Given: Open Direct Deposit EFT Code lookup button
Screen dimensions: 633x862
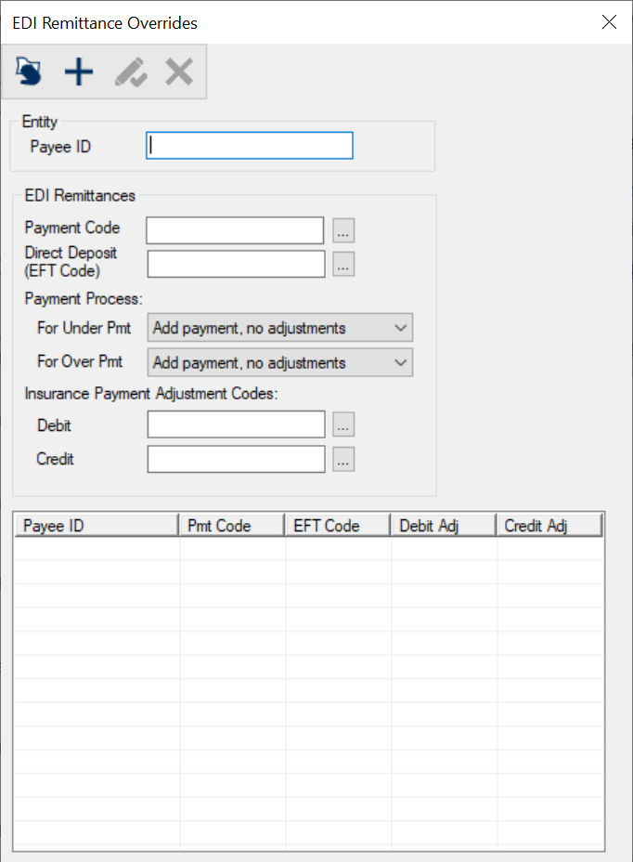Looking at the screenshot, I should point(343,265).
